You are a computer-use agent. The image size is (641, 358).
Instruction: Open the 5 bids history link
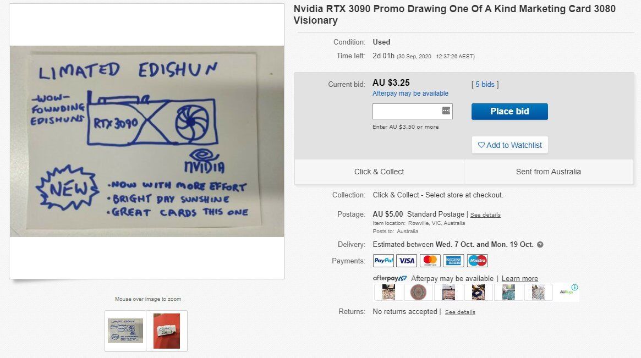click(485, 84)
